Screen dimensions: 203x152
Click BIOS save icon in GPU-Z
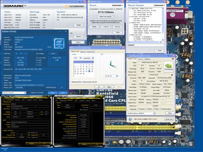click(x=172, y=75)
